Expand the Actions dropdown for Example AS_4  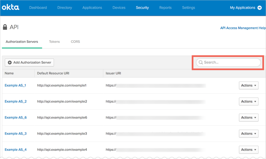coord(249,150)
